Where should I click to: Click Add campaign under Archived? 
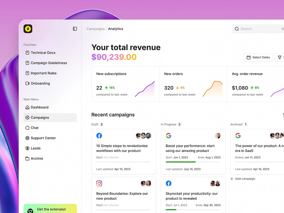coord(243,179)
